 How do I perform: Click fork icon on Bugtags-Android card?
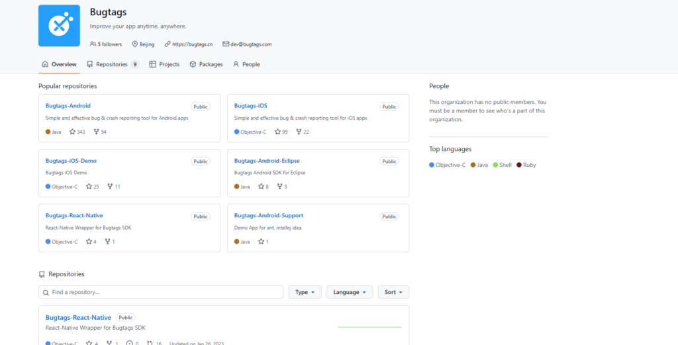coord(97,132)
